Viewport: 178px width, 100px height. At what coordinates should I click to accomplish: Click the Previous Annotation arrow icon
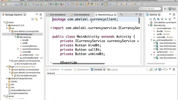click(124, 4)
